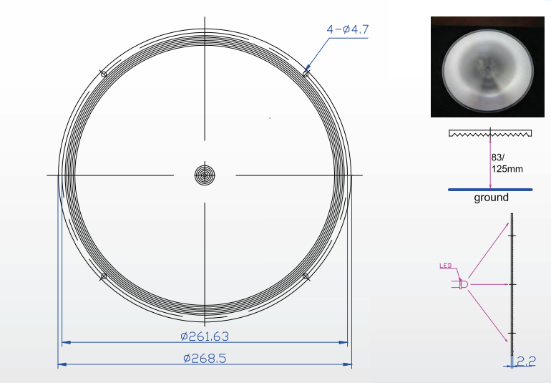Click the word ground under the blue line
Viewport: 551px width, 383px height.
click(492, 198)
